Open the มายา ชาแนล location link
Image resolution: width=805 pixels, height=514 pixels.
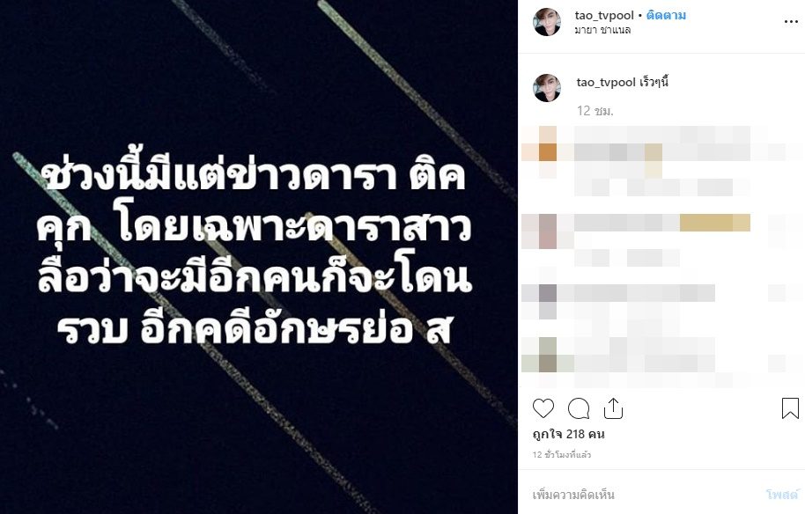pyautogui.click(x=602, y=30)
